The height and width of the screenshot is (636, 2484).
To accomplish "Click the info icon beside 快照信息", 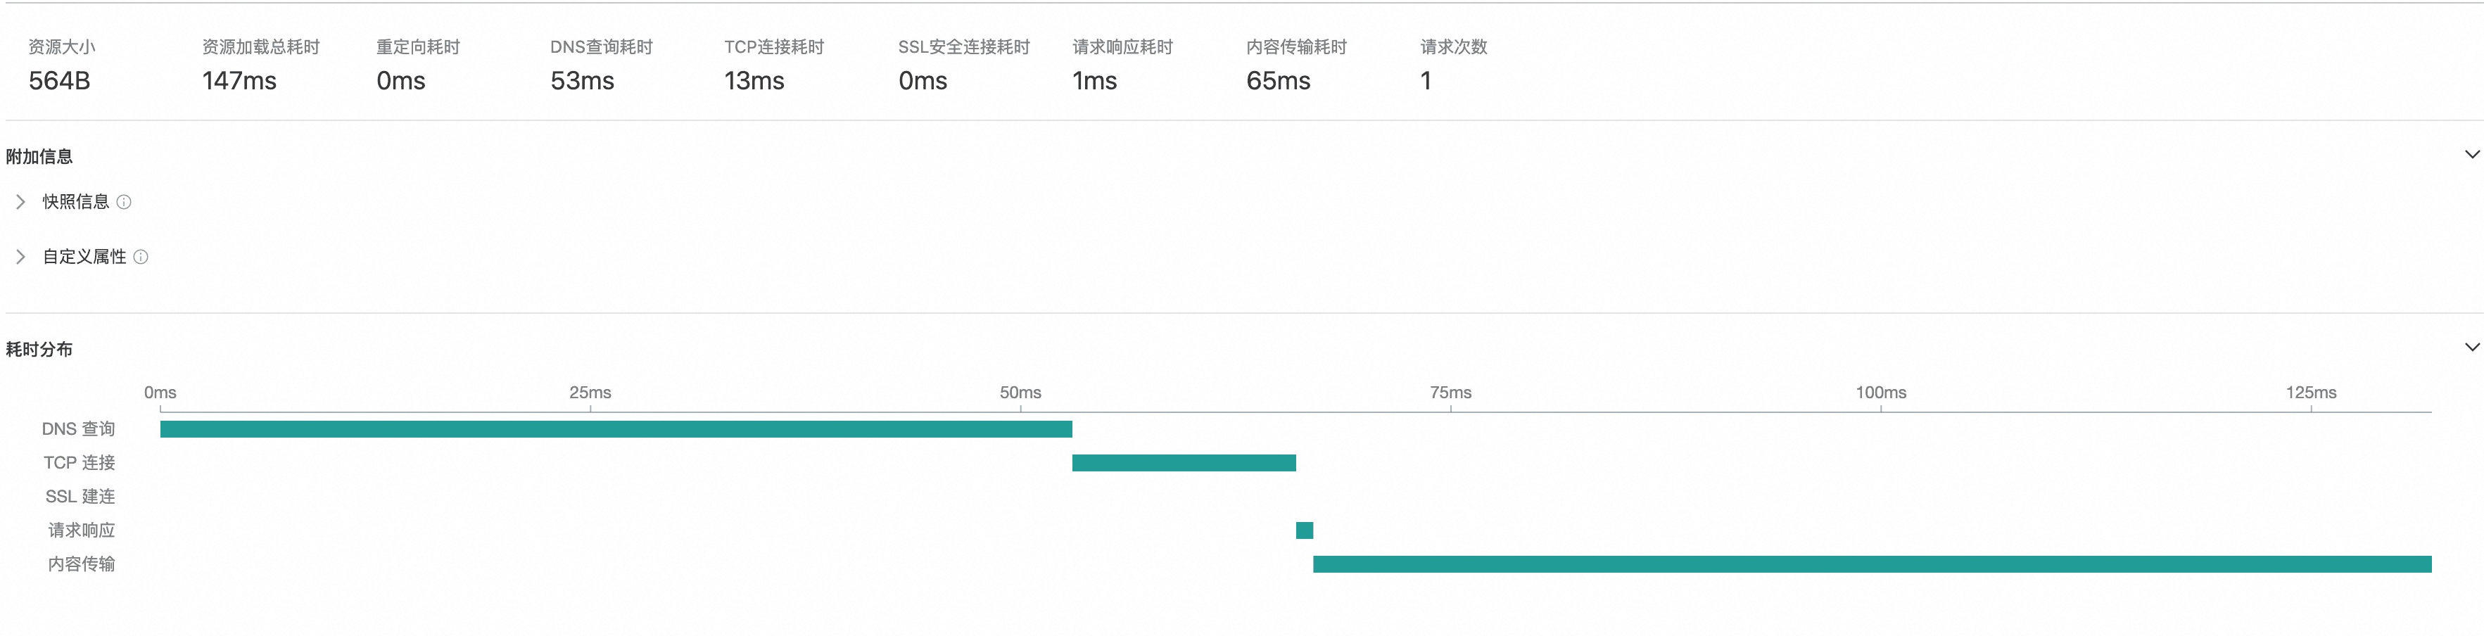I will (x=123, y=201).
